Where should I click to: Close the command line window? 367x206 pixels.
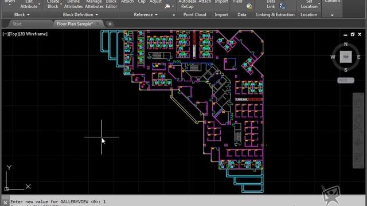5,203
